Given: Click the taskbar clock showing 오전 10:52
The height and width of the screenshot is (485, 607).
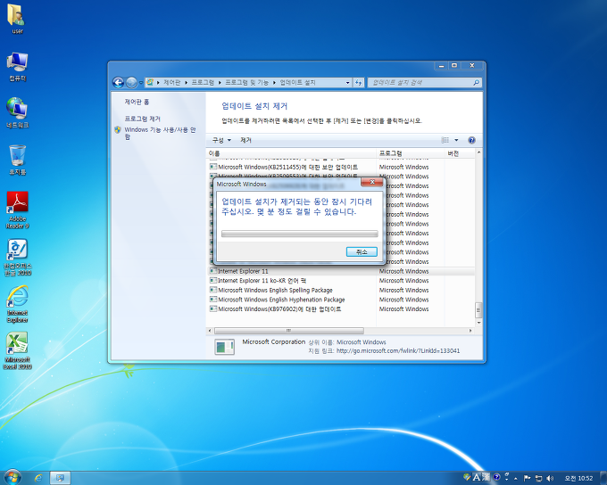Looking at the screenshot, I should click(x=578, y=479).
